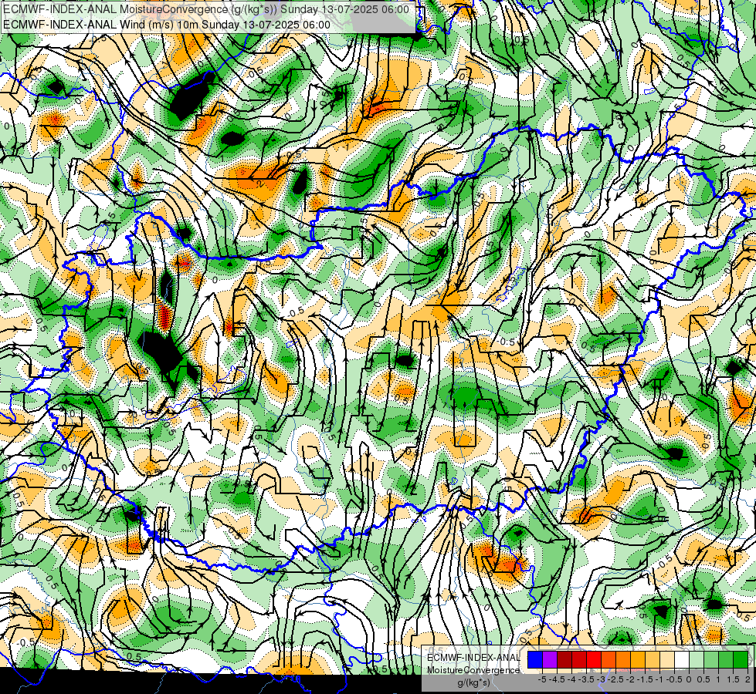Screen dimensions: 756x694
Task: Click the blue swatch in the legend
Action: 535,659
